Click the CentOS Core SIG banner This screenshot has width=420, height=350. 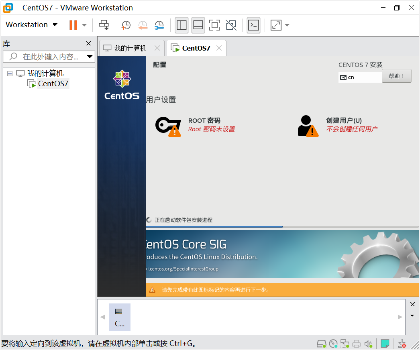(x=282, y=254)
